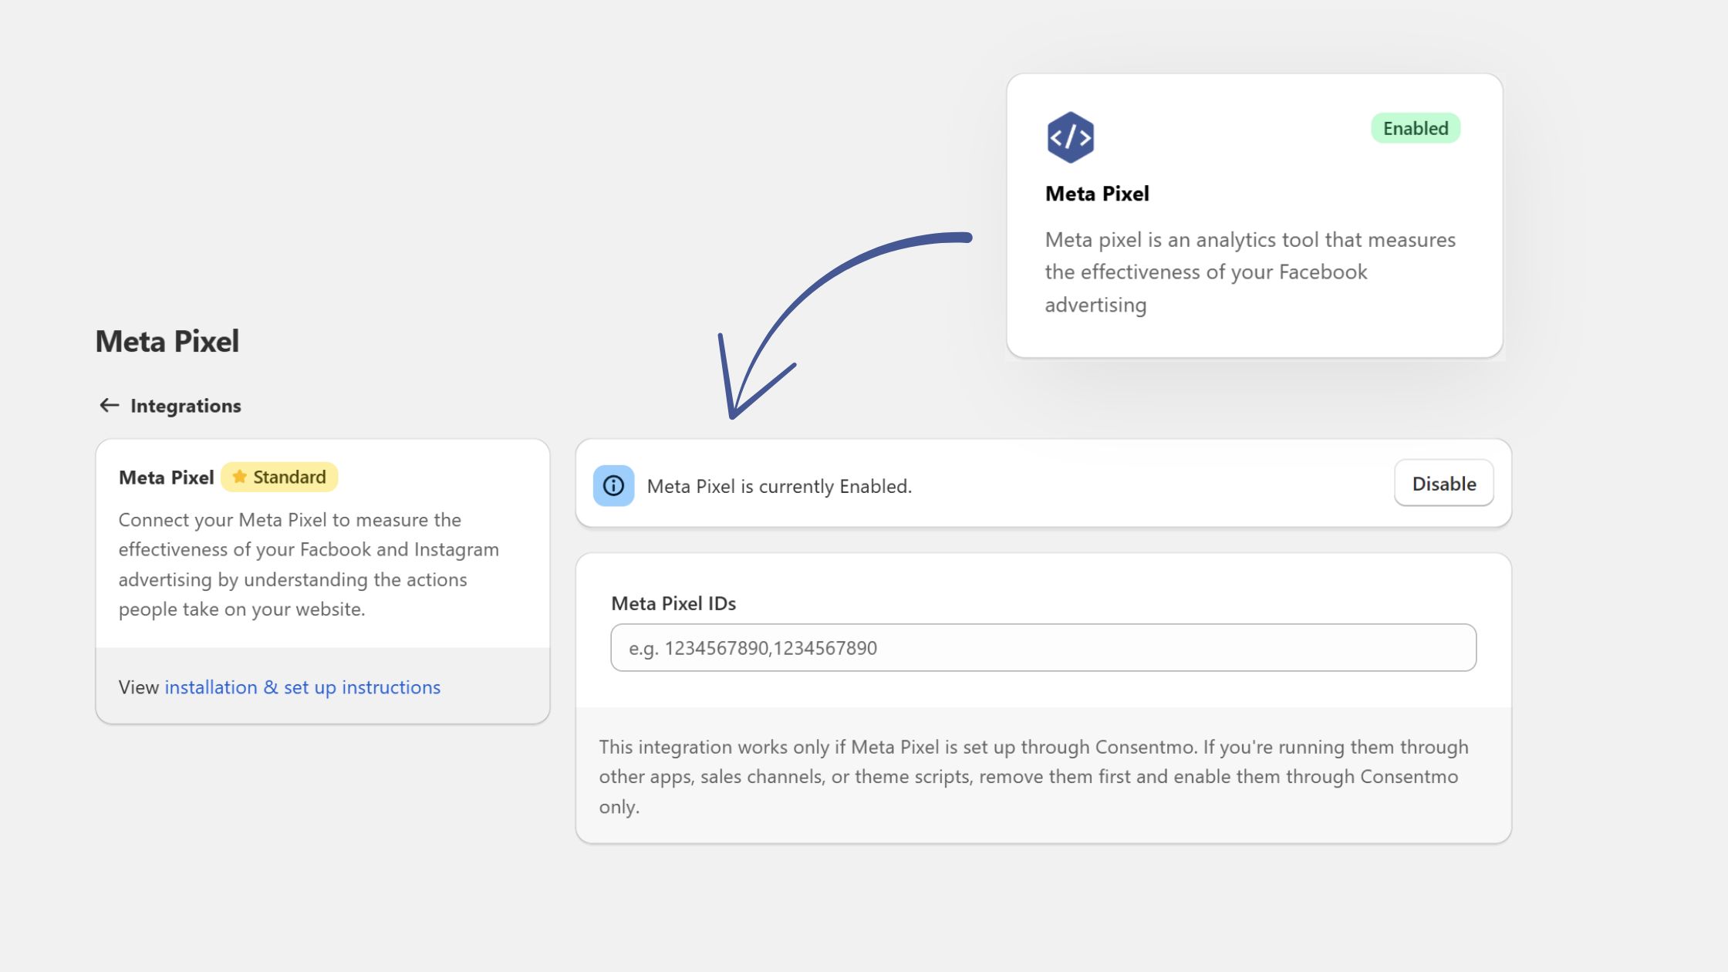Viewport: 1728px width, 972px height.
Task: Click the back arrow next to Integrations
Action: [x=110, y=405]
